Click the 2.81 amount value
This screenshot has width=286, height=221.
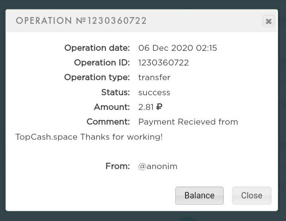click(x=146, y=107)
